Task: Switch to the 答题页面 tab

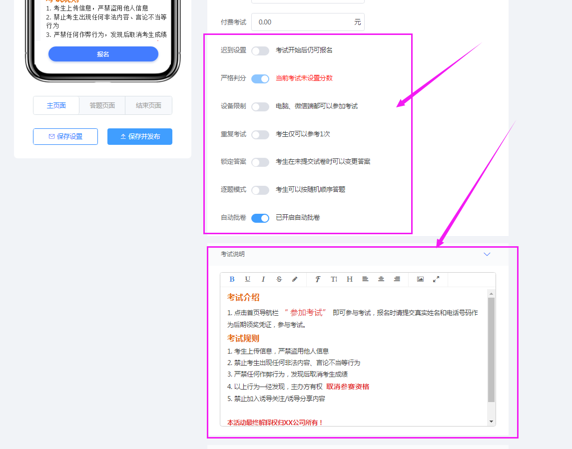Action: pos(102,105)
